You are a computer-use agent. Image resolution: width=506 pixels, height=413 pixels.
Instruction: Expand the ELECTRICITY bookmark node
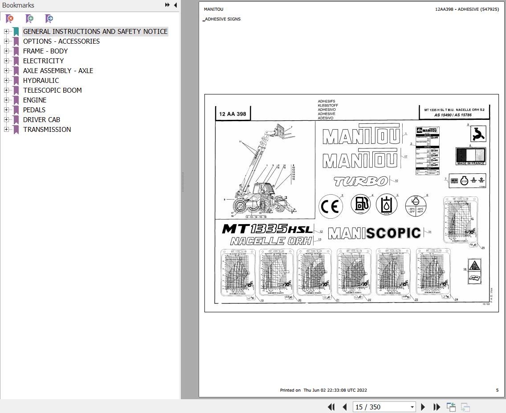pos(6,61)
